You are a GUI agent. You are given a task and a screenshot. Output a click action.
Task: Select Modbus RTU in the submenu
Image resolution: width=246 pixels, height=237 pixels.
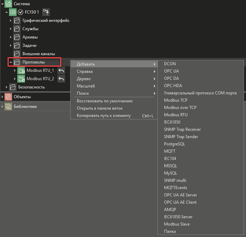click(201, 115)
